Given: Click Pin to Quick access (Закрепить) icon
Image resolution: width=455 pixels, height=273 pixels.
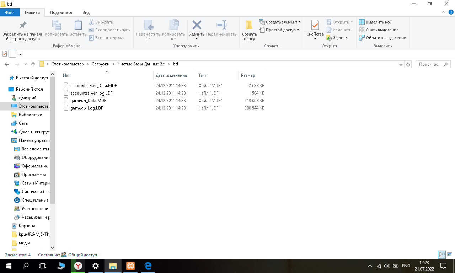Looking at the screenshot, I should (x=23, y=26).
